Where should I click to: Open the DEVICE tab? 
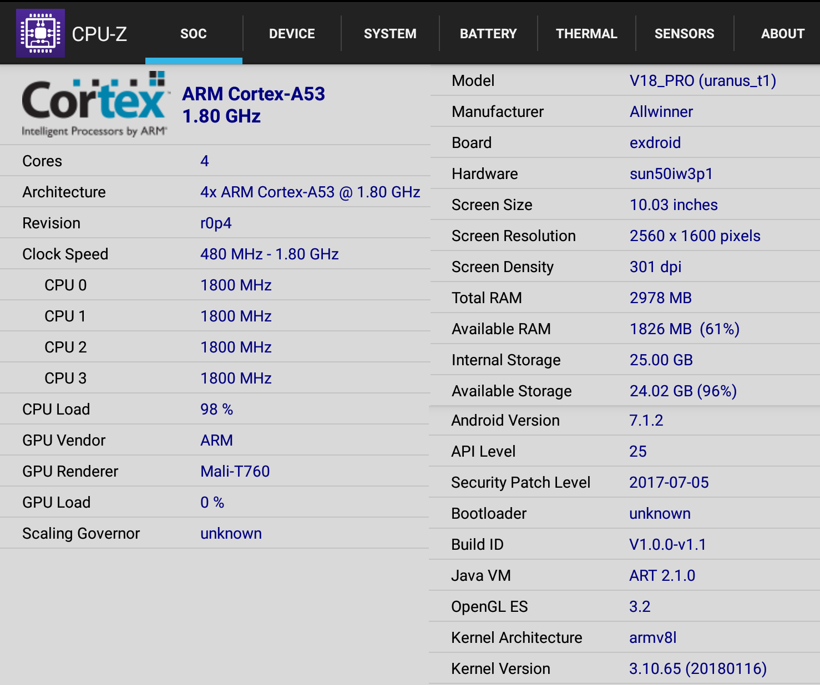[292, 34]
